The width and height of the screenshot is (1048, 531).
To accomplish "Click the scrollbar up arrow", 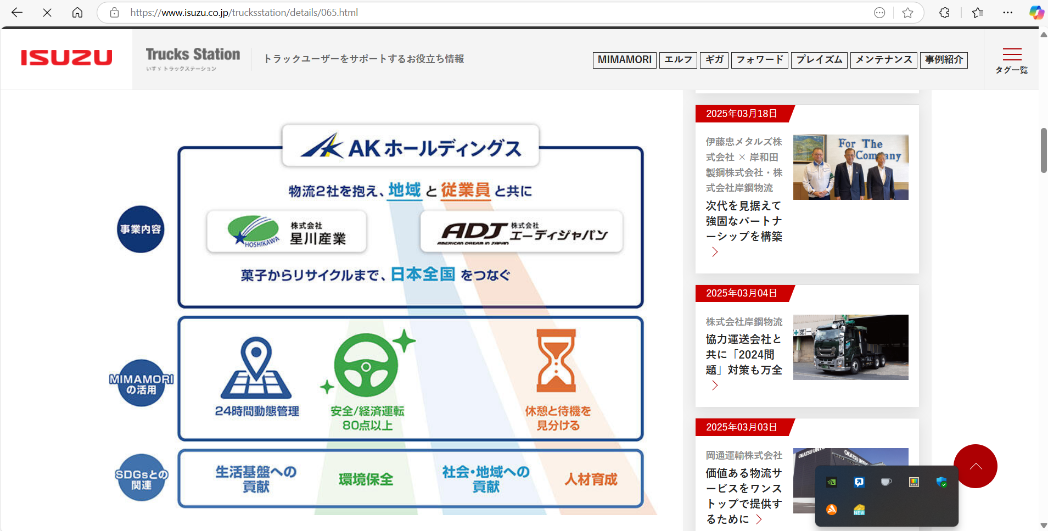I will pyautogui.click(x=1044, y=34).
